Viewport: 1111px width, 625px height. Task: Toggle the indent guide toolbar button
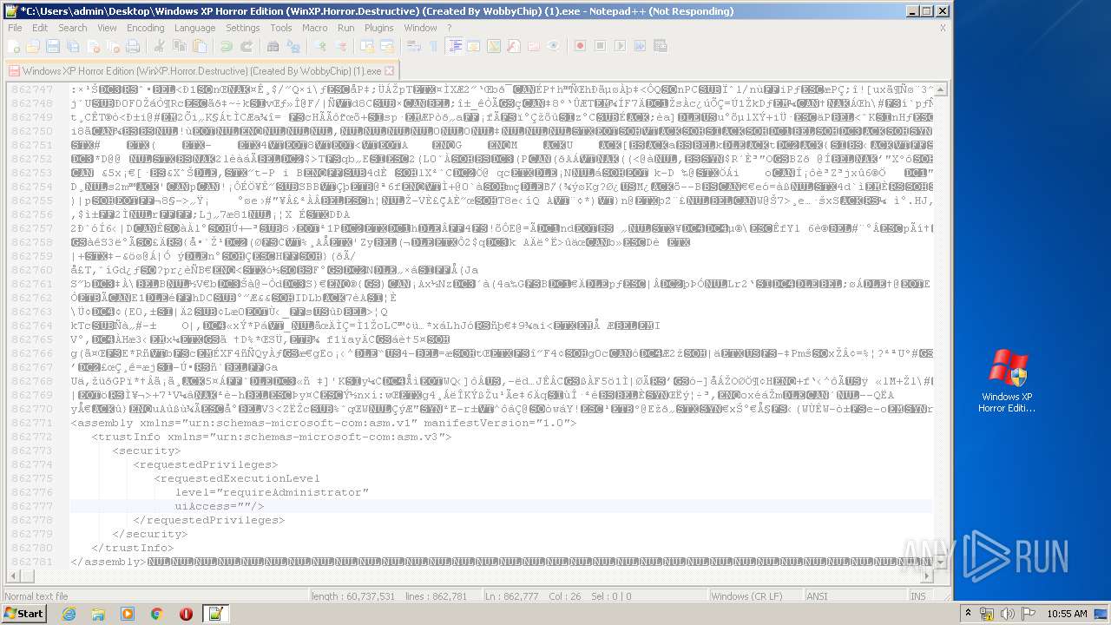tap(454, 46)
